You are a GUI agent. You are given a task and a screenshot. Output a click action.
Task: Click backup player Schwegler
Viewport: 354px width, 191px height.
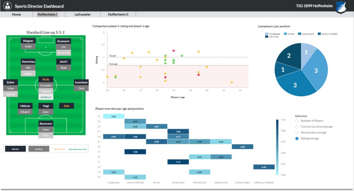(46, 85)
